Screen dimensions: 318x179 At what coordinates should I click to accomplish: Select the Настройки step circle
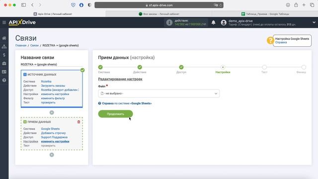click(x=223, y=67)
